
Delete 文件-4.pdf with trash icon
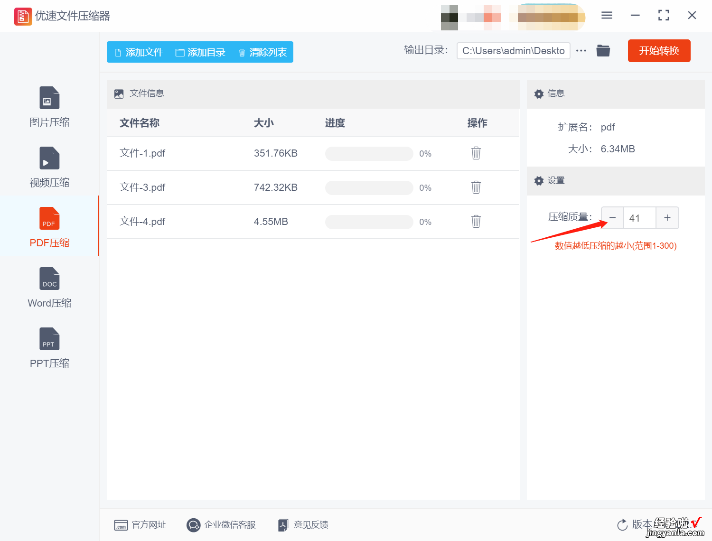[x=476, y=221]
